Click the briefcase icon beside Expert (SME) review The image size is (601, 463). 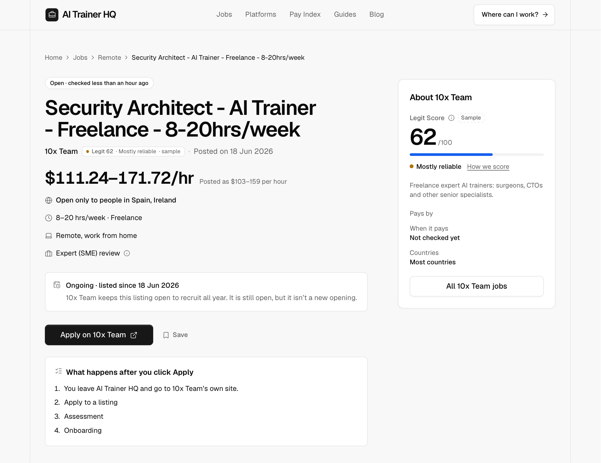coord(49,253)
